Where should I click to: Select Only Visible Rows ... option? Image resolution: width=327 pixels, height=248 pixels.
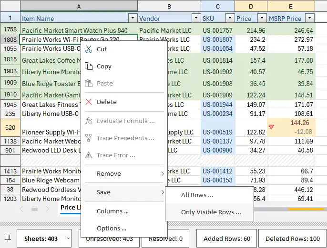(209, 212)
